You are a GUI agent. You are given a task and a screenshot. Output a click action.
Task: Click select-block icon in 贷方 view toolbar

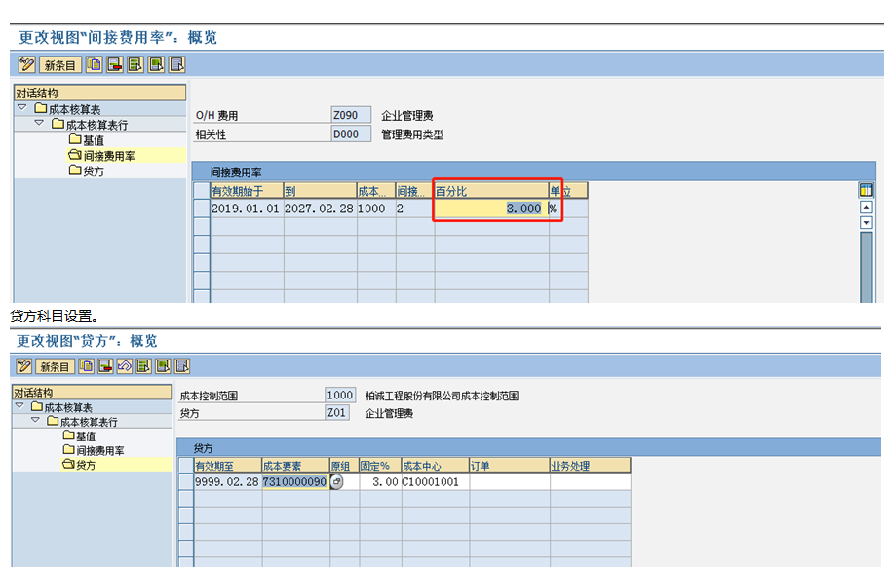(x=164, y=366)
